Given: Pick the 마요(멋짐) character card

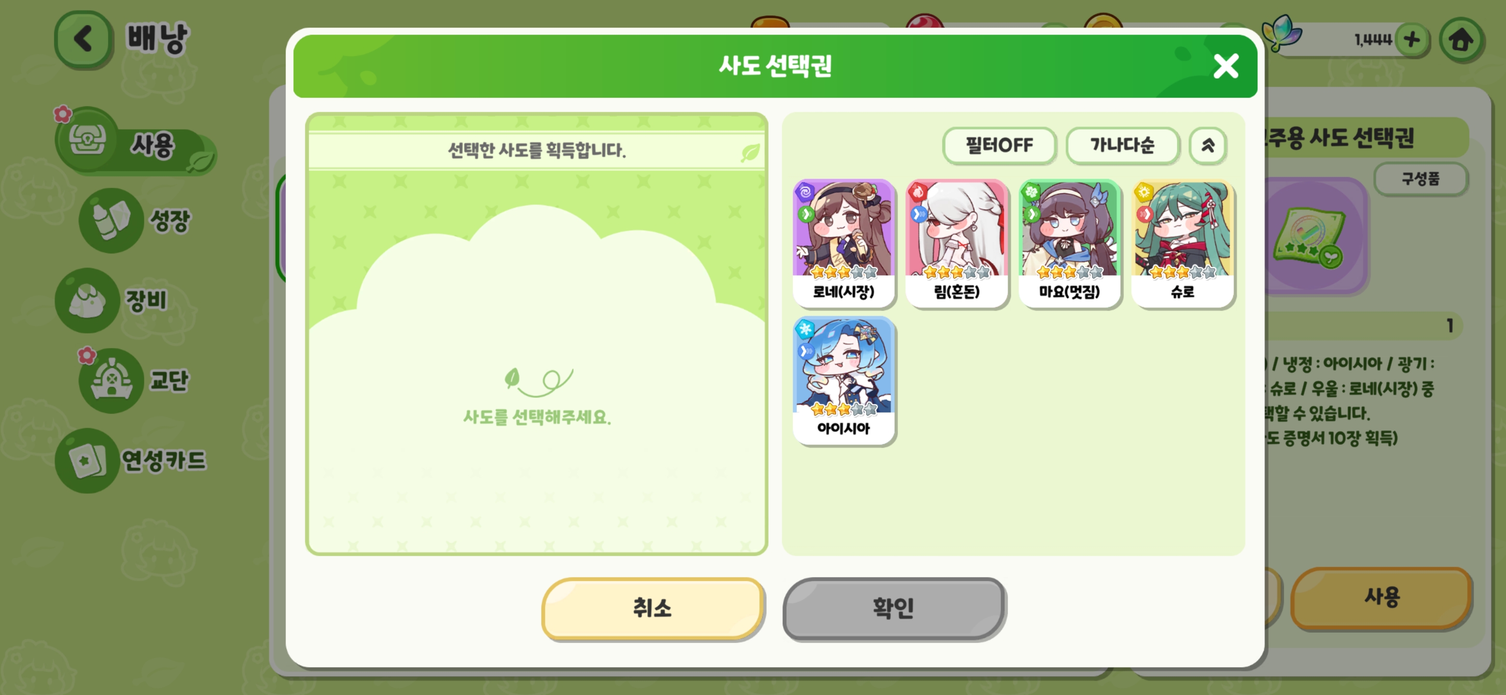Looking at the screenshot, I should (x=1069, y=243).
